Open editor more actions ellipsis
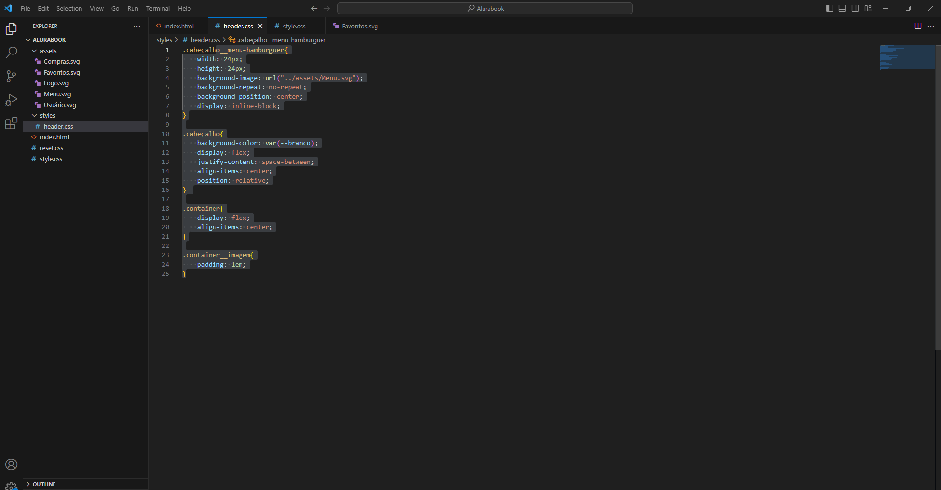Screen dimensions: 941x490 click(931, 26)
